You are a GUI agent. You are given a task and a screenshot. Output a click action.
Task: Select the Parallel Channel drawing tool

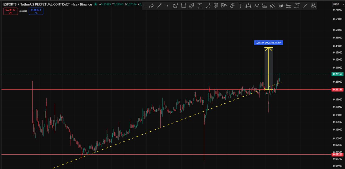(x=192, y=6)
